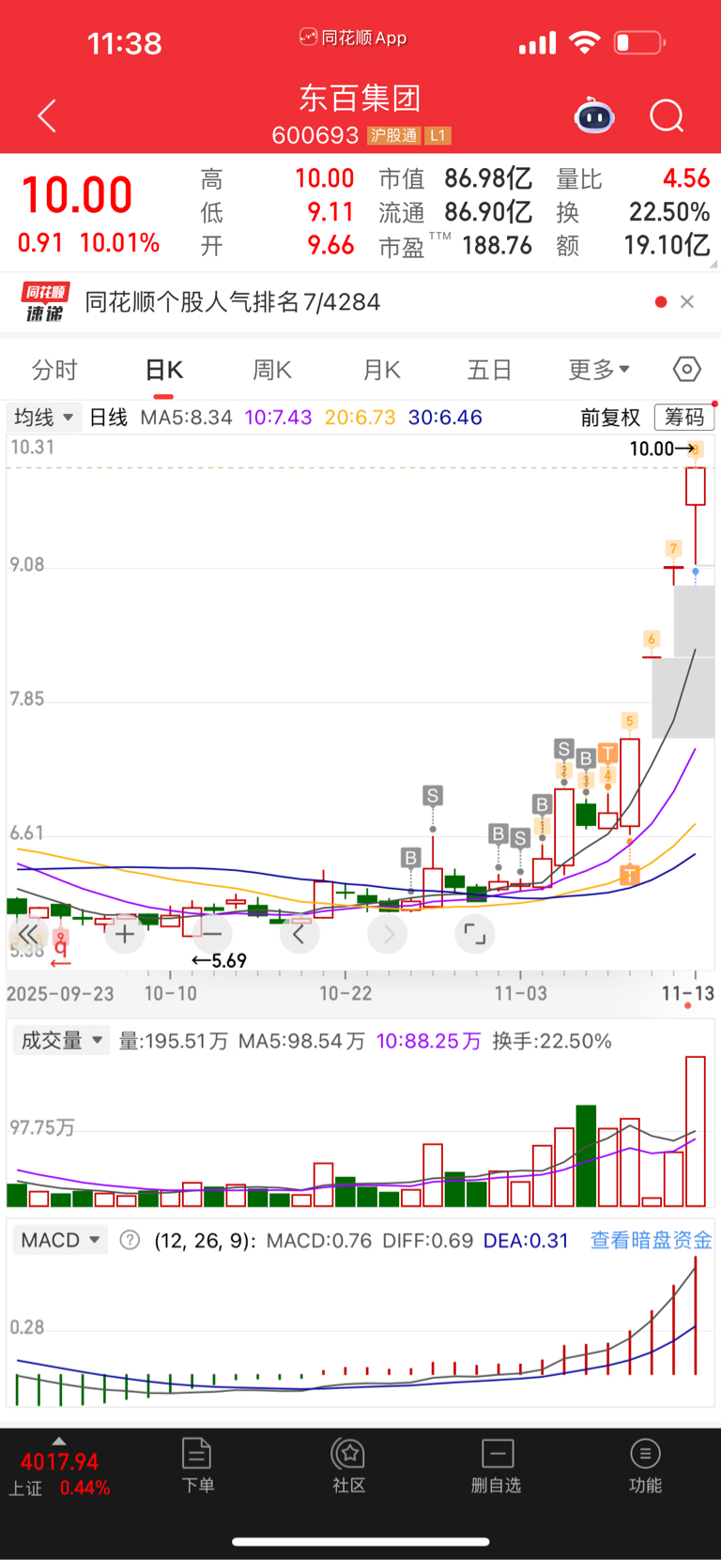Expand the 上证 index 4017.94 bar

coord(60,1469)
